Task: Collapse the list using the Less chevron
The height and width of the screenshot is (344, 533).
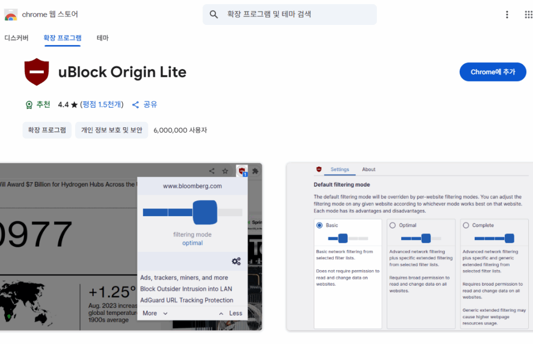Action: point(221,313)
